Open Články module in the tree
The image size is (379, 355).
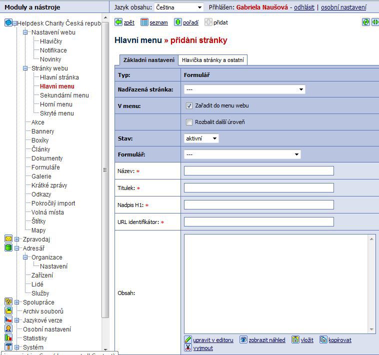pos(40,149)
